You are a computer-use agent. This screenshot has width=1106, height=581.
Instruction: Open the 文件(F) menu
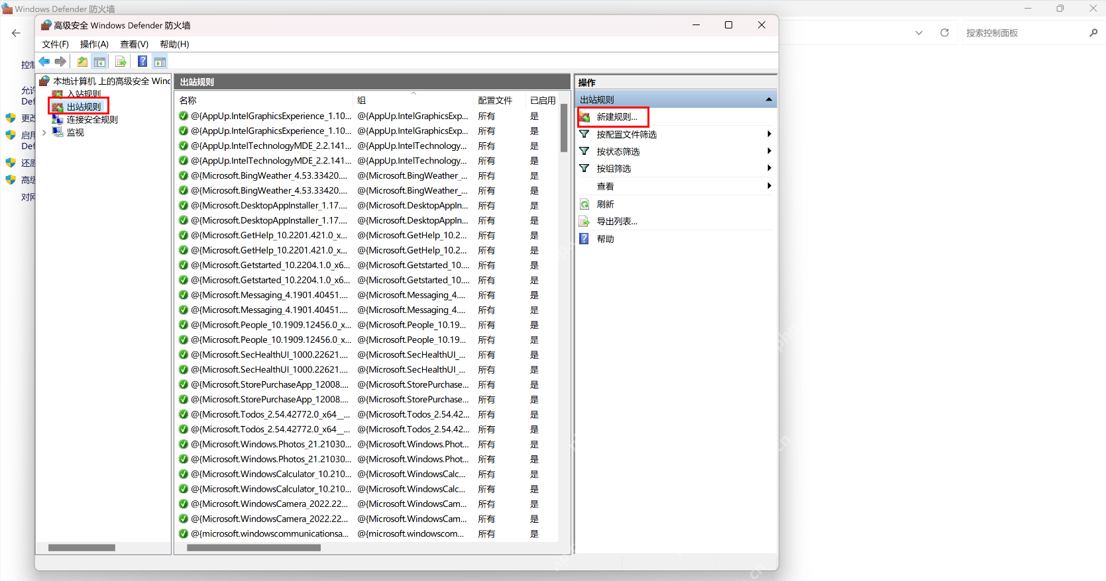pos(55,44)
